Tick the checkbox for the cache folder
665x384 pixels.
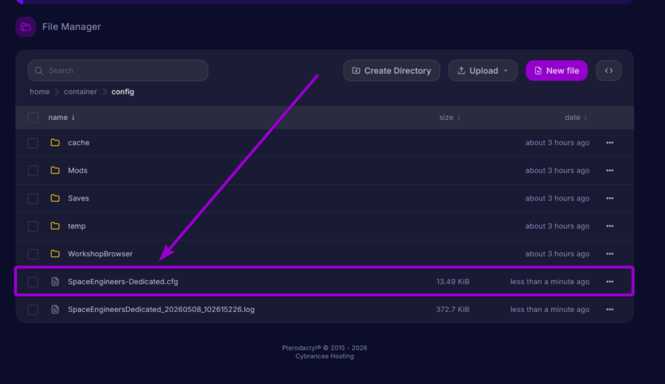pos(32,143)
